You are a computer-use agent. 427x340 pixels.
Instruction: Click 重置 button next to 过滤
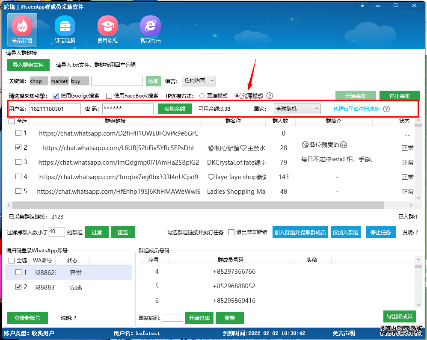pos(123,232)
